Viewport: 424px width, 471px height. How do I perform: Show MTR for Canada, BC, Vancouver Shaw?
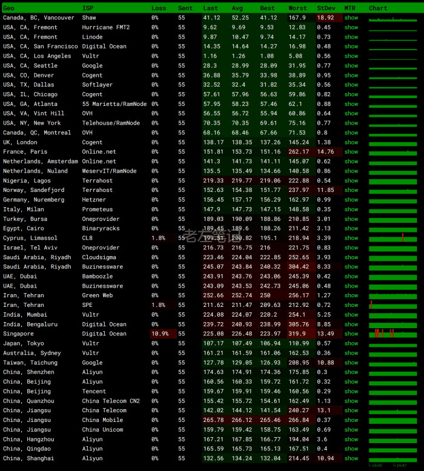coord(351,18)
